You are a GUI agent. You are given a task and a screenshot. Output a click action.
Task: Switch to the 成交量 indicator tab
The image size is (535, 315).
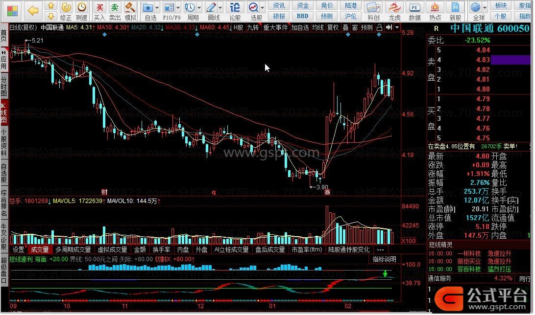click(40, 249)
